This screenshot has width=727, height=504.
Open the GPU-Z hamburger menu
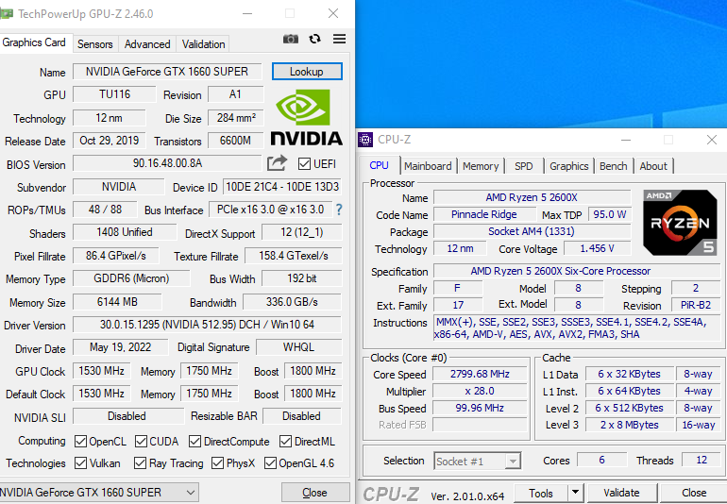pos(339,39)
